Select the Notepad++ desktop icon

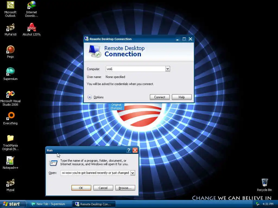(x=10, y=163)
